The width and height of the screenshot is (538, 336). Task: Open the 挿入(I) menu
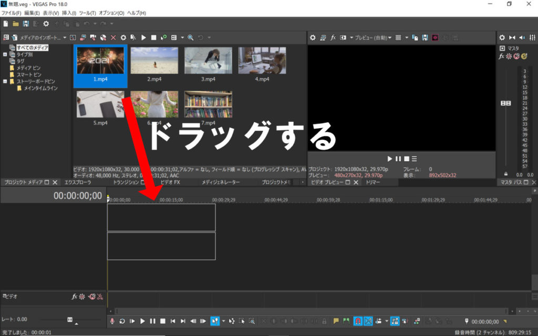(x=69, y=13)
